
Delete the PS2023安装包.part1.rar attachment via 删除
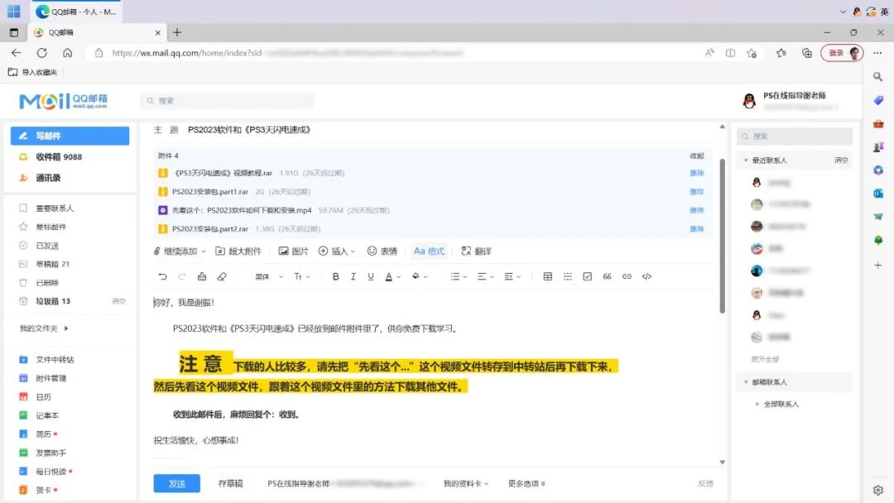[698, 192]
